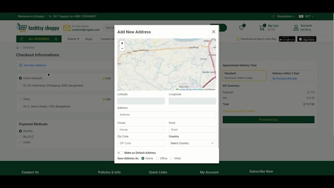Open the Contact Us menu item

pyautogui.click(x=108, y=39)
